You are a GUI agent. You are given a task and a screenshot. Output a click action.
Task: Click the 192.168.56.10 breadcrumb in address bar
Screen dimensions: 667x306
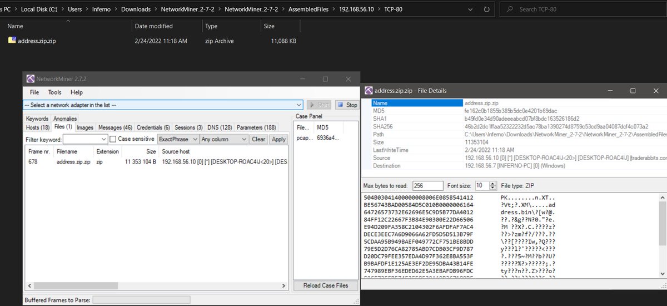coord(357,9)
